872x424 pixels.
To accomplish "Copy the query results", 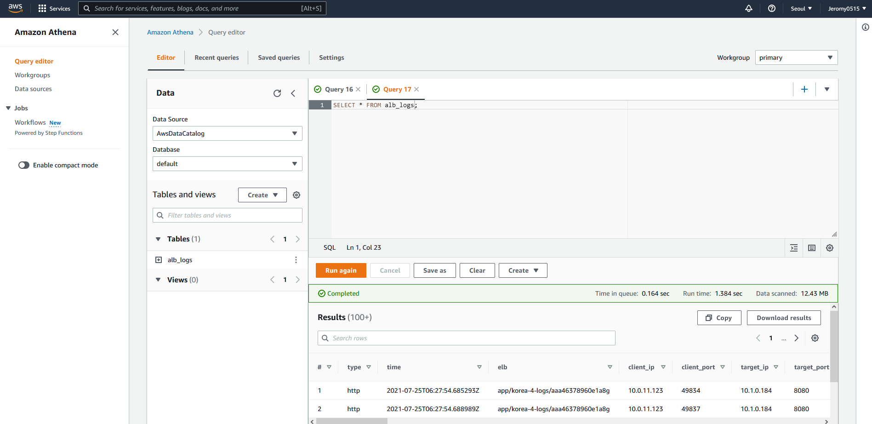I will 719,318.
